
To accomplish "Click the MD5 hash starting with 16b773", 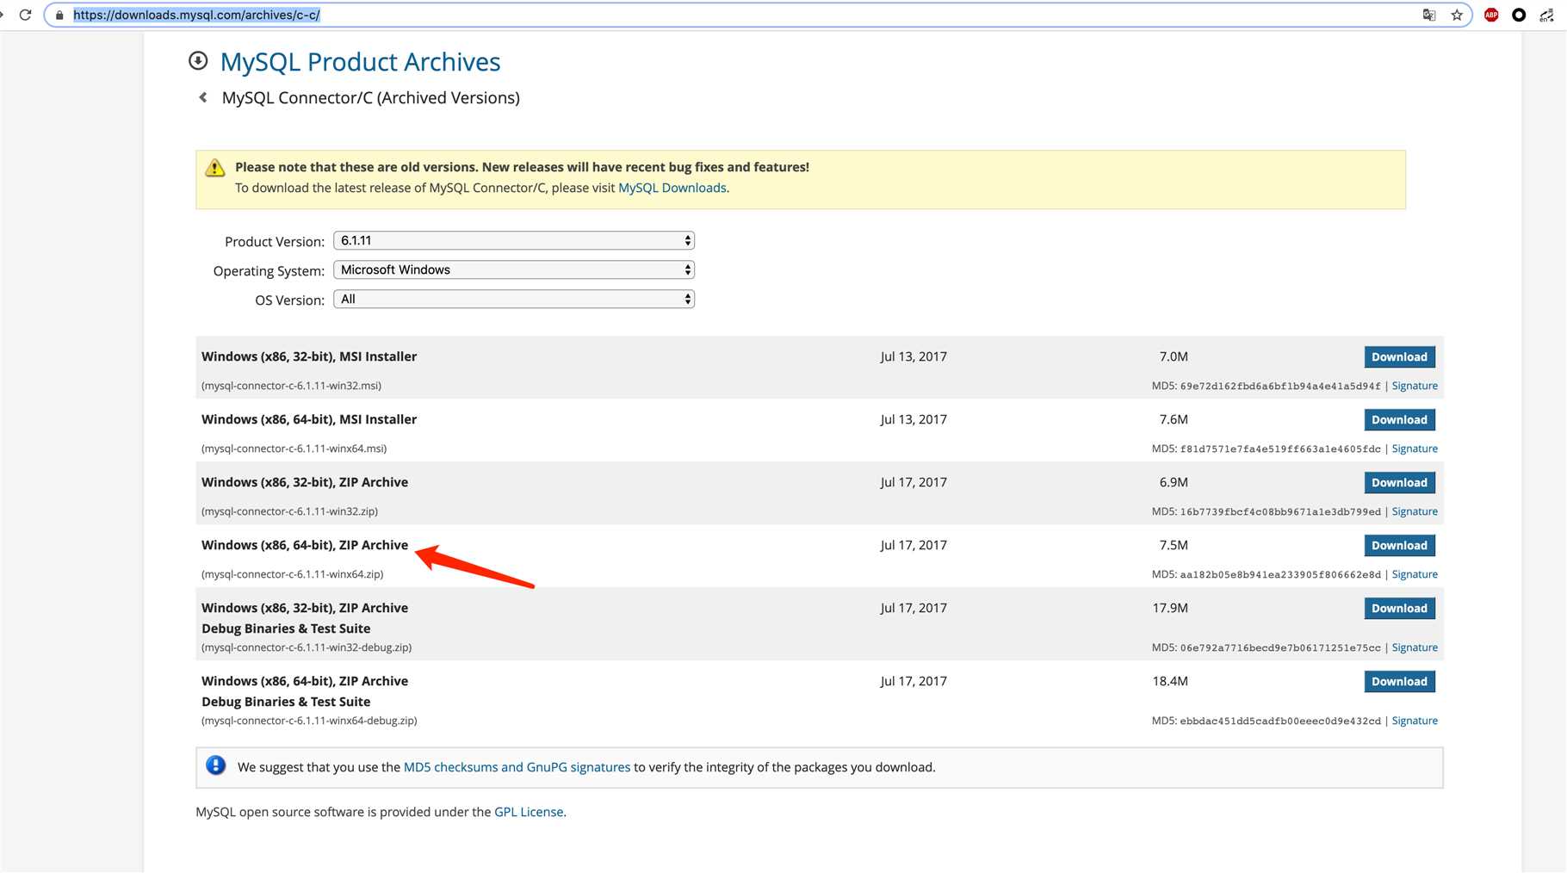I will [1279, 511].
